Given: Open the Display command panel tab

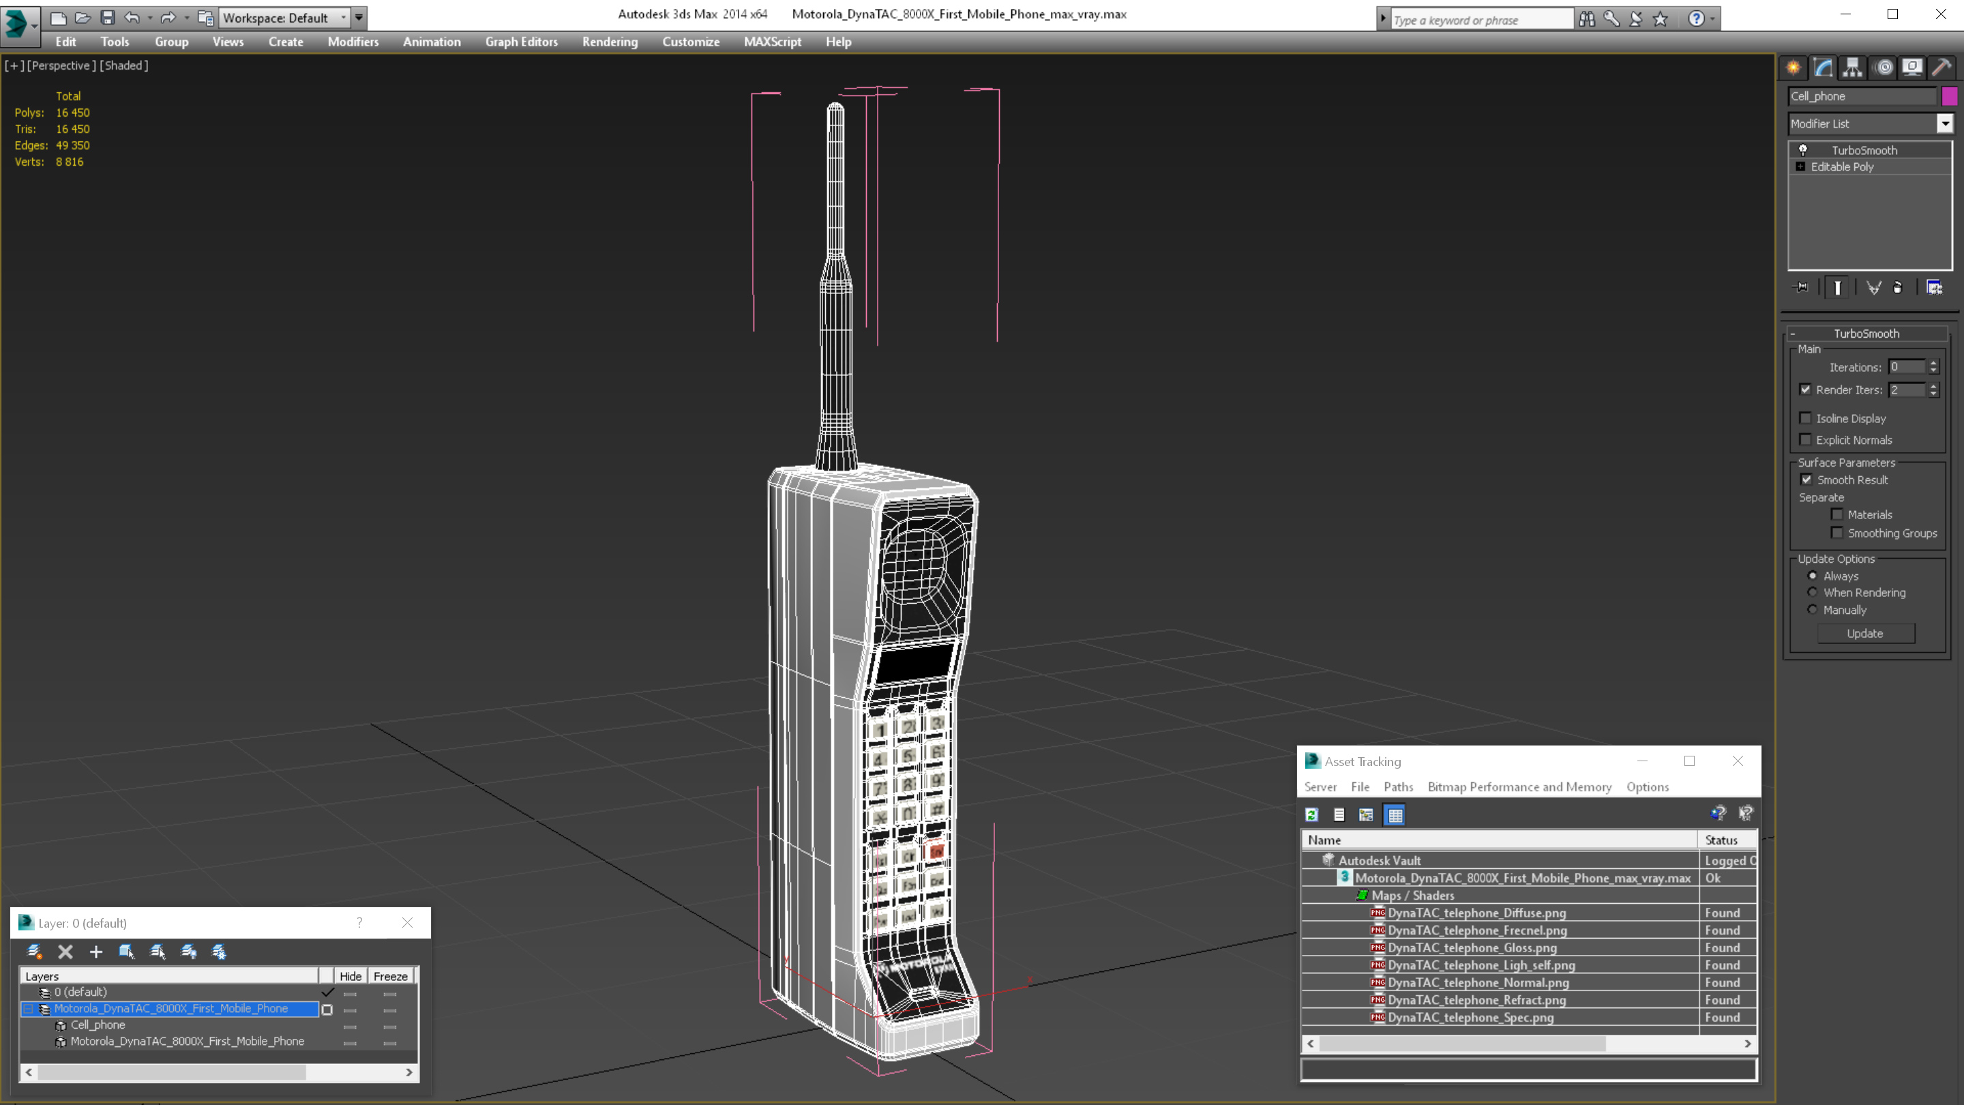Looking at the screenshot, I should (x=1912, y=68).
